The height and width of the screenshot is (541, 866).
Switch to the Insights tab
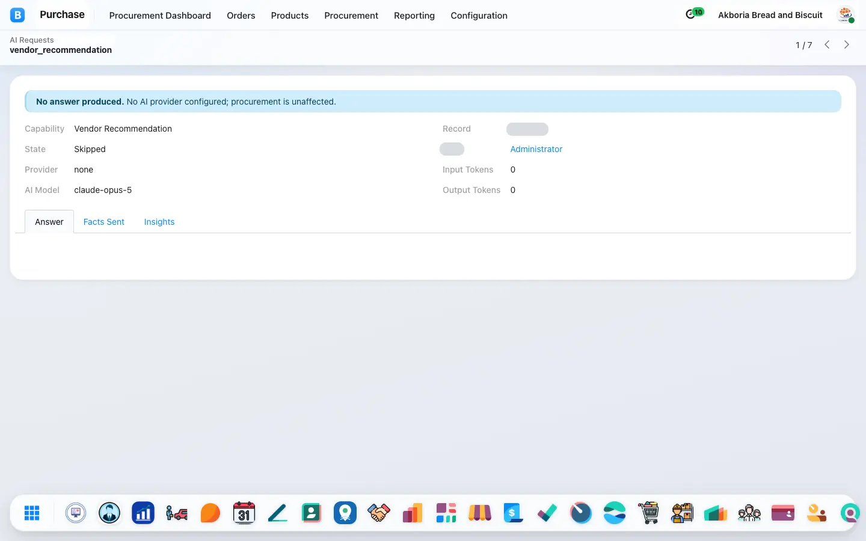coord(159,222)
